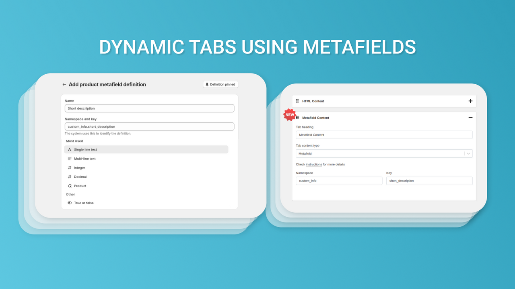
Task: Focus the Name field containing Short description
Action: [149, 108]
